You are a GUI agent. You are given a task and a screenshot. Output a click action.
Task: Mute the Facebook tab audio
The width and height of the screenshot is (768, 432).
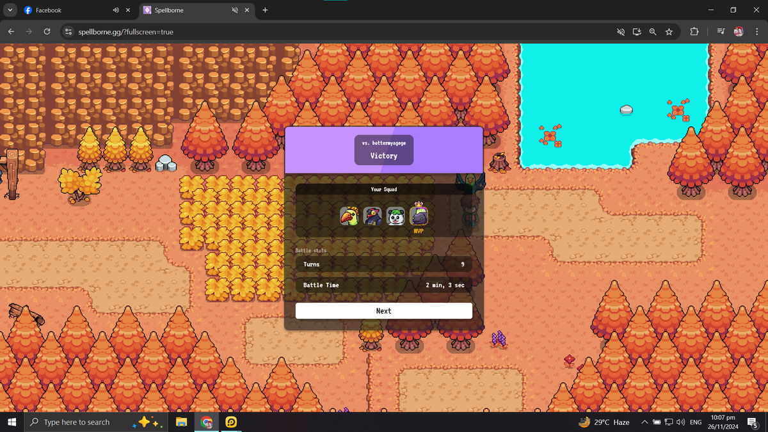pos(116,10)
